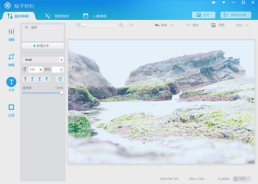Click the white 颜色 color swatch
Viewport: 258px width, 184px height.
tap(55, 70)
